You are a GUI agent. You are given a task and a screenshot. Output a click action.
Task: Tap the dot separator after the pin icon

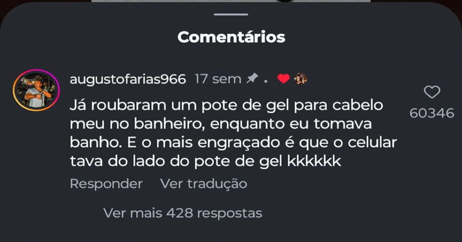(x=266, y=82)
